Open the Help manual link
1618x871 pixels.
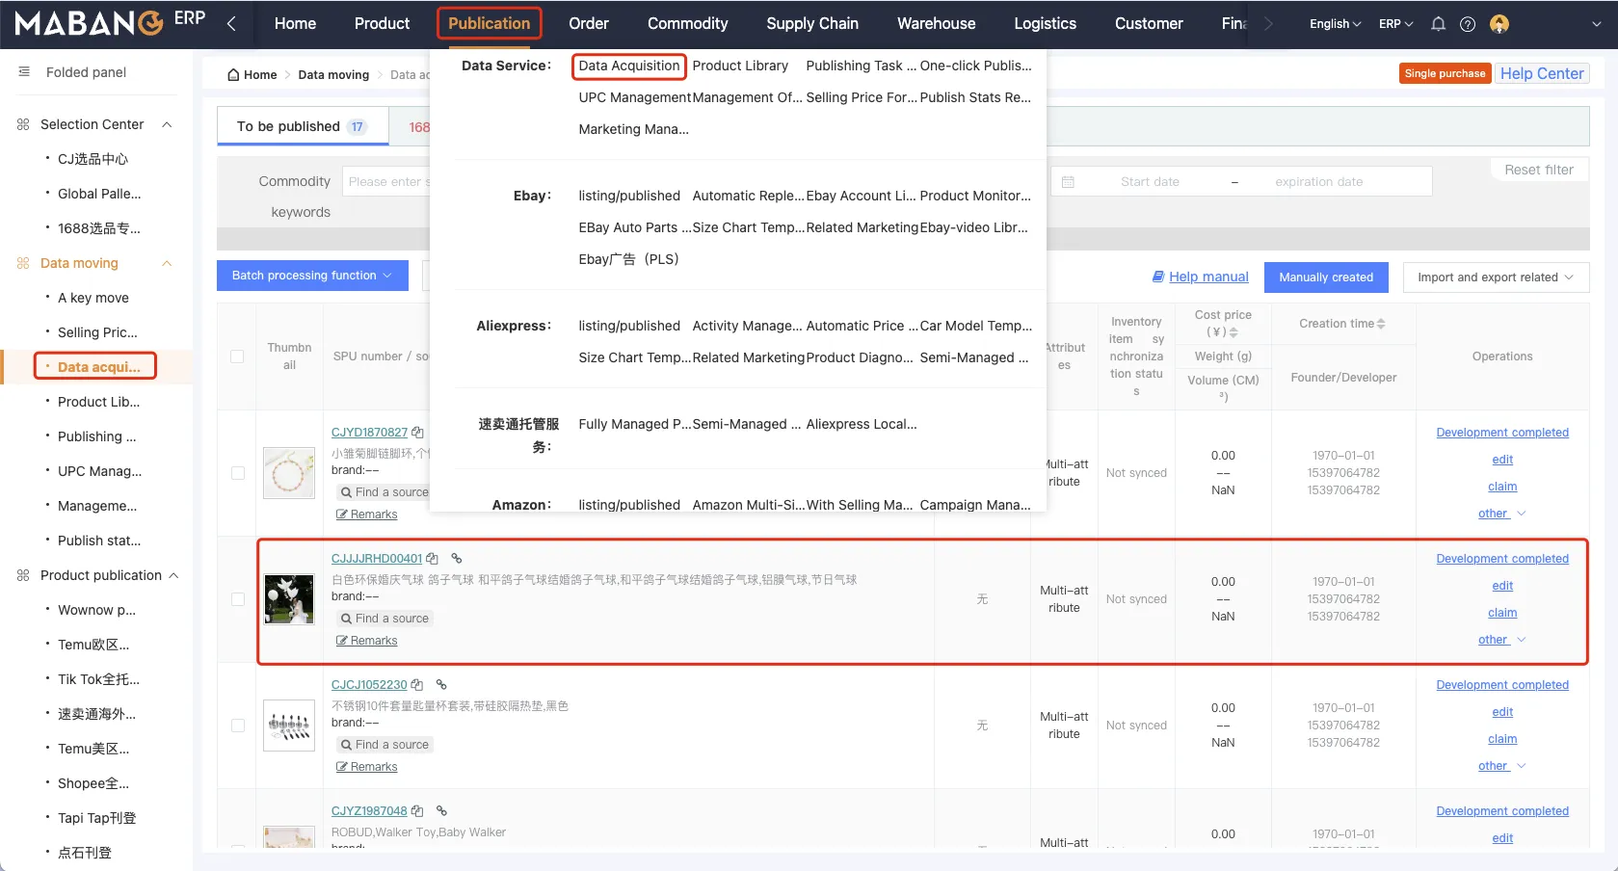click(1207, 277)
